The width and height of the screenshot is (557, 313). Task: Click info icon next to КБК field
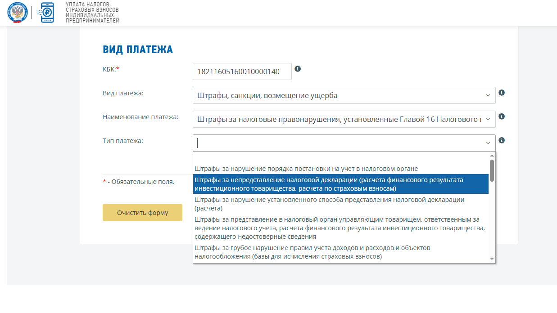pos(298,69)
